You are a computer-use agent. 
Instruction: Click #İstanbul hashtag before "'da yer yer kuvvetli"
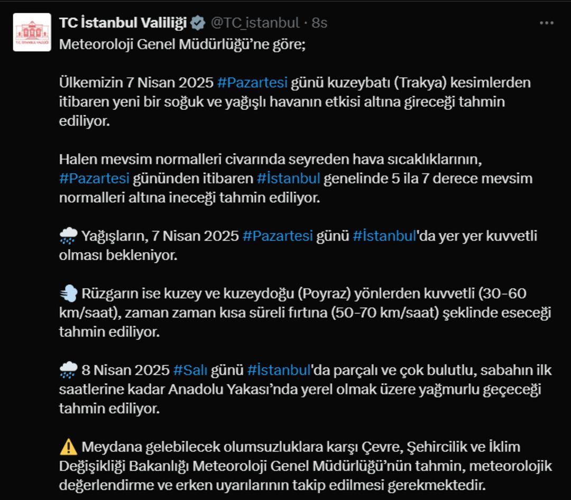[384, 236]
